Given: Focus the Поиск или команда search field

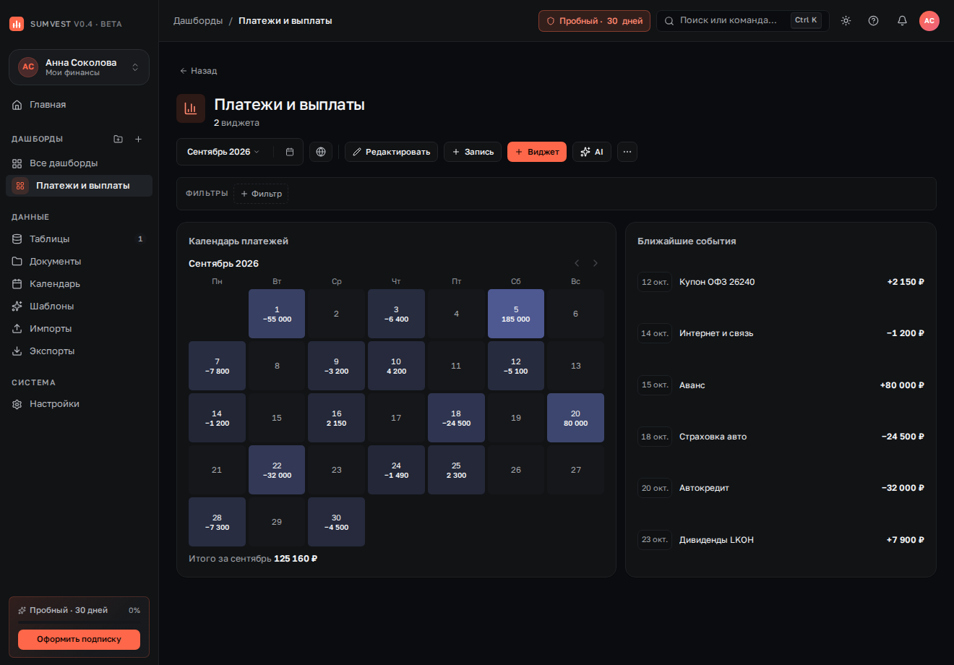Looking at the screenshot, I should 742,21.
